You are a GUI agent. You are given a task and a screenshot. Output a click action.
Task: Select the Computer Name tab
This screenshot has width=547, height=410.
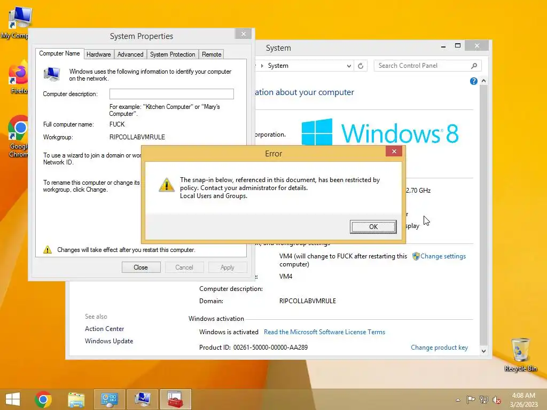(x=59, y=53)
